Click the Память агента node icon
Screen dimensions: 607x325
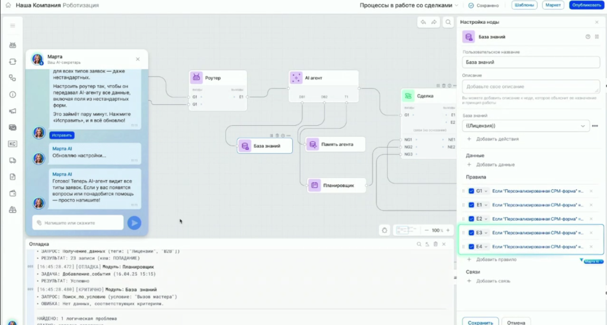(x=312, y=144)
